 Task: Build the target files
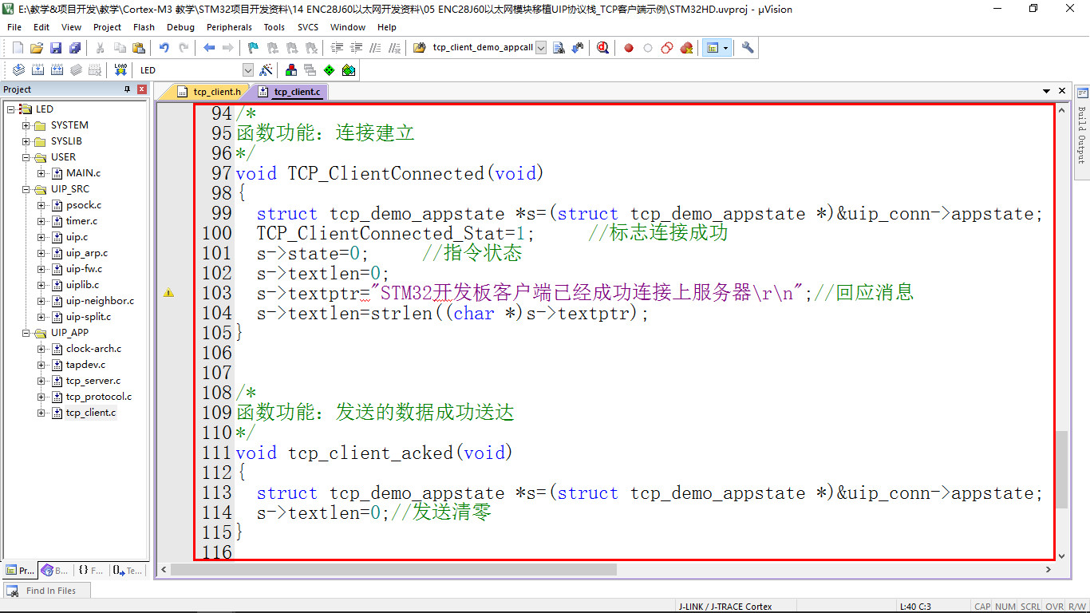(x=37, y=70)
